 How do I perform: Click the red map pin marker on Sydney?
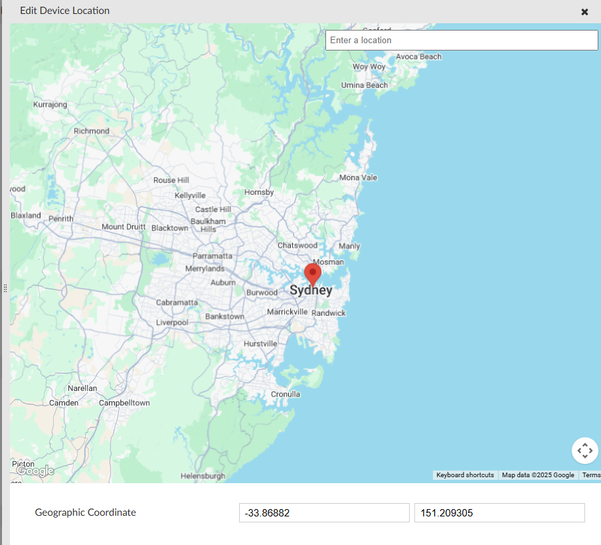(x=313, y=275)
